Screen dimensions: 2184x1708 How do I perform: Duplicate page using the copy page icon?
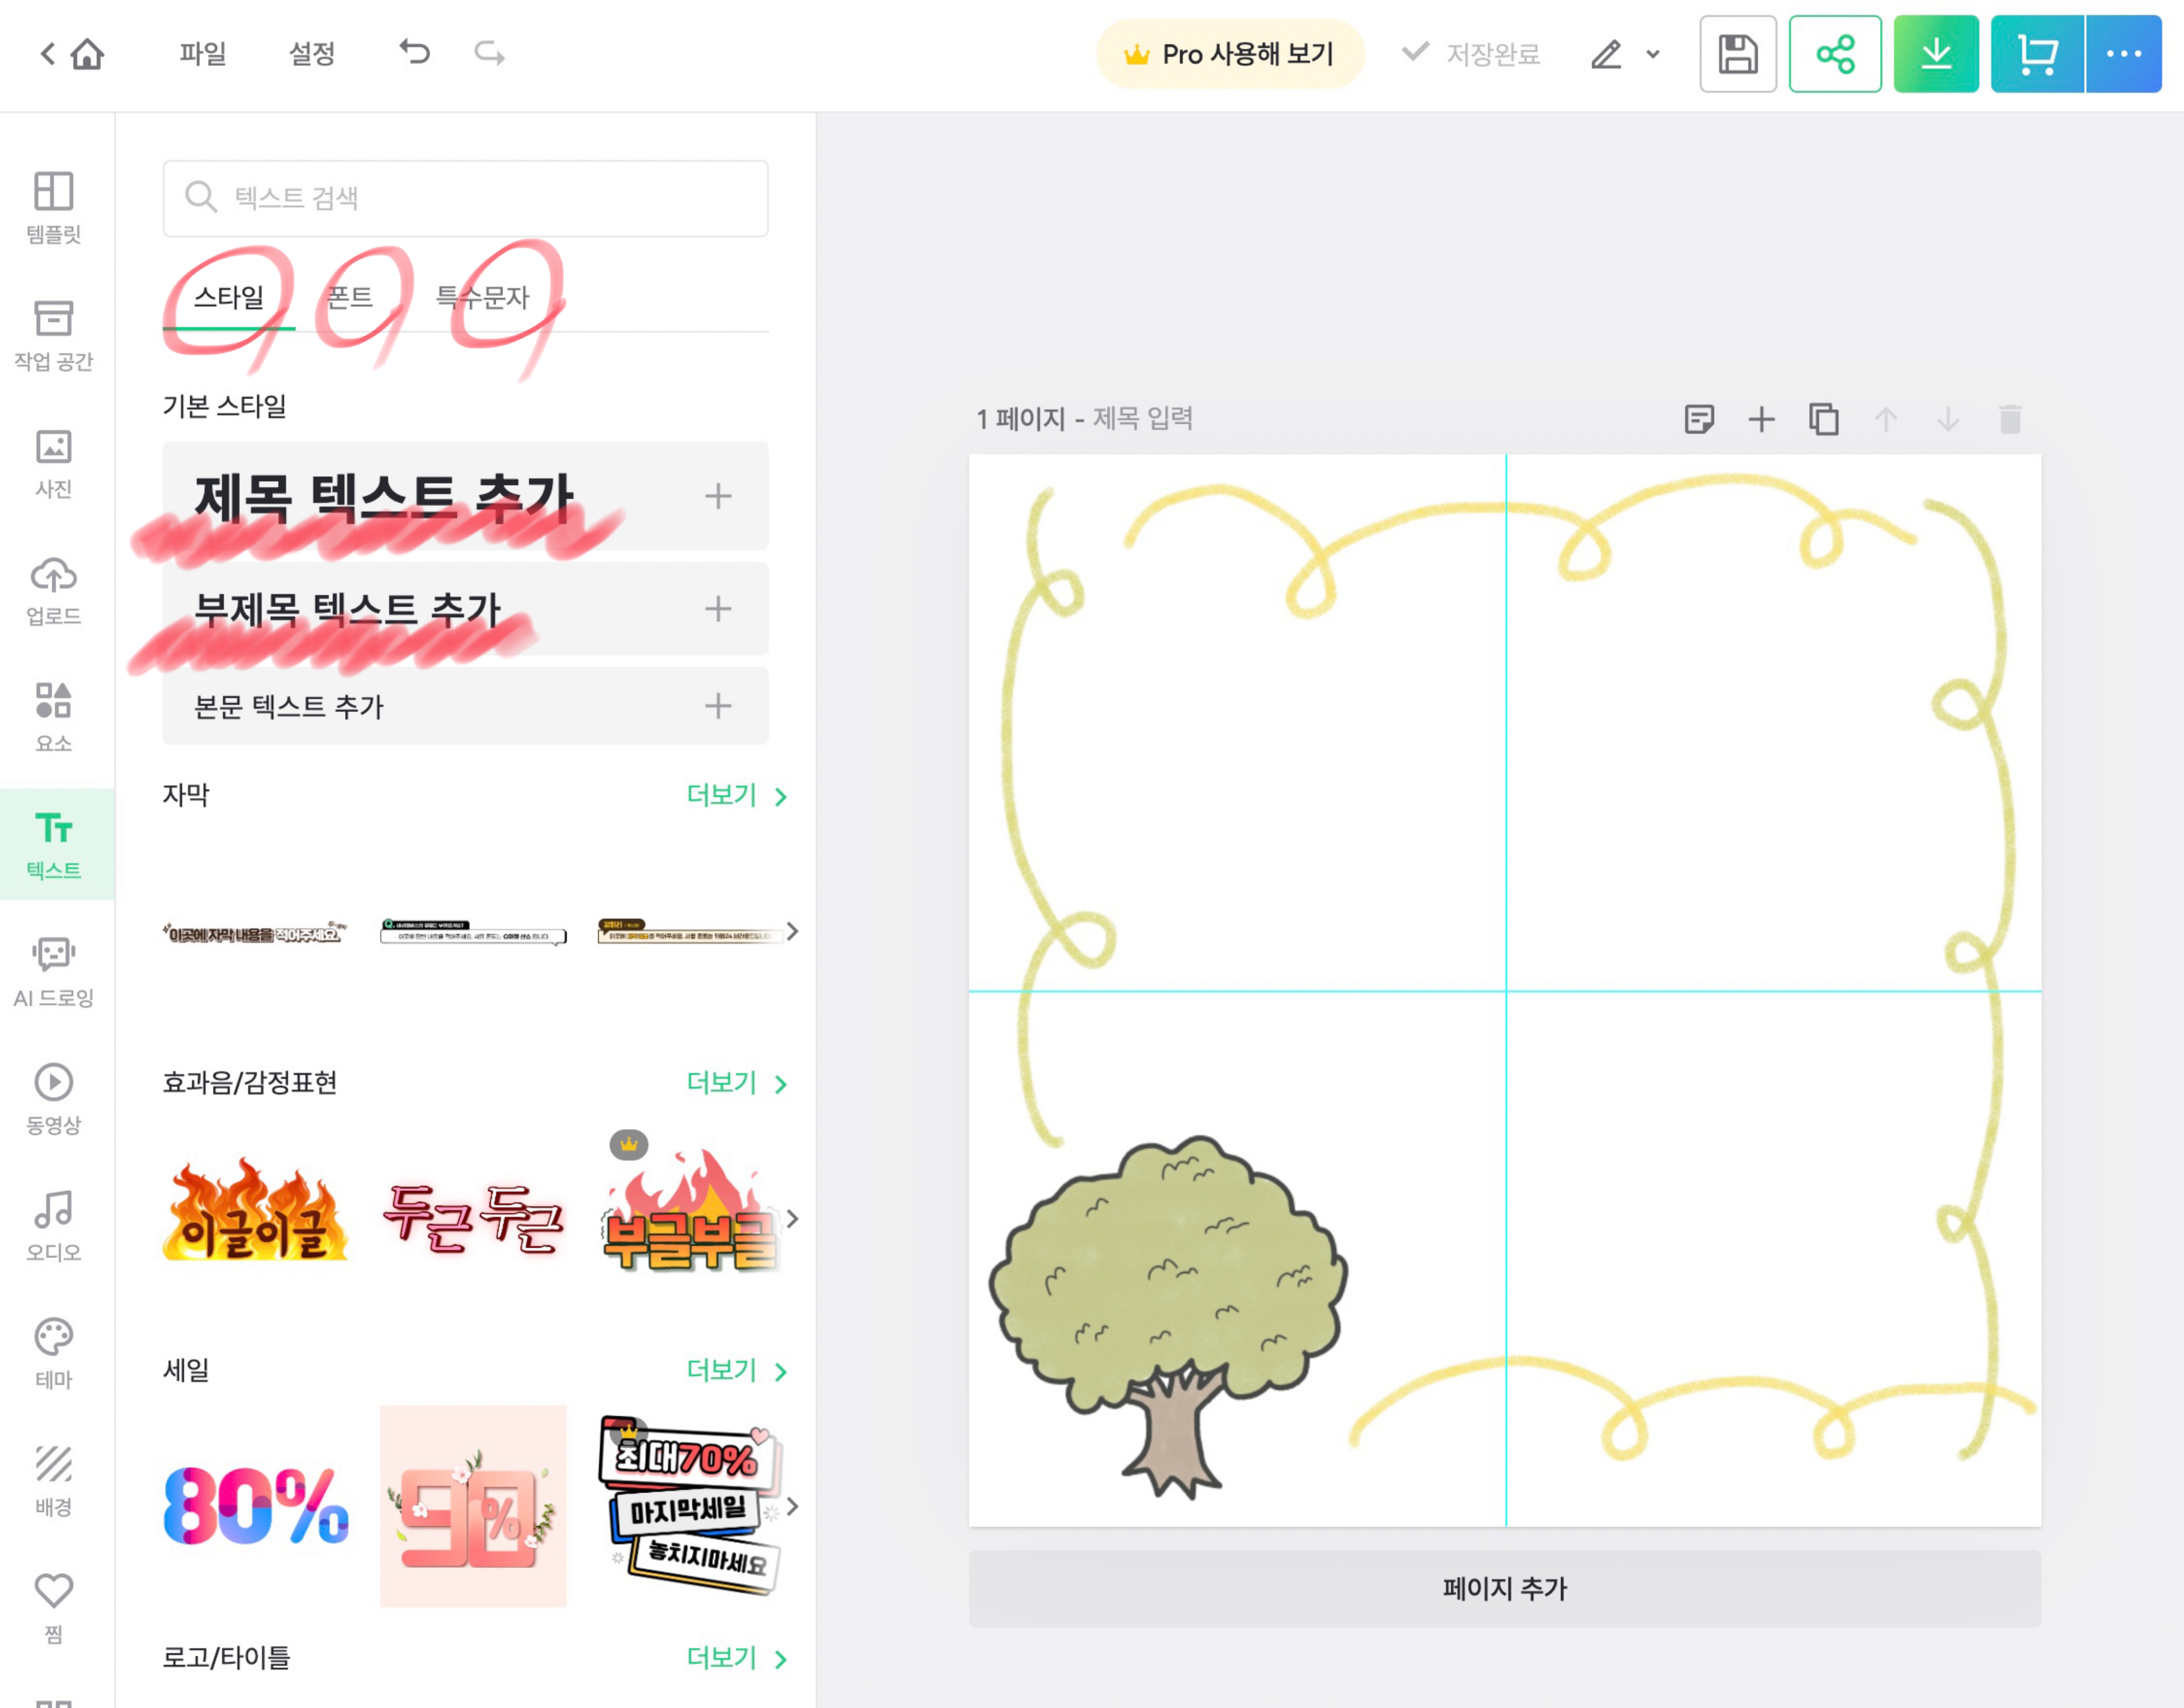(x=1823, y=419)
